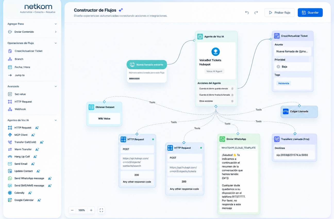The image size is (334, 219).
Task: Open the Prioridad Baja dropdown
Action: tap(293, 67)
